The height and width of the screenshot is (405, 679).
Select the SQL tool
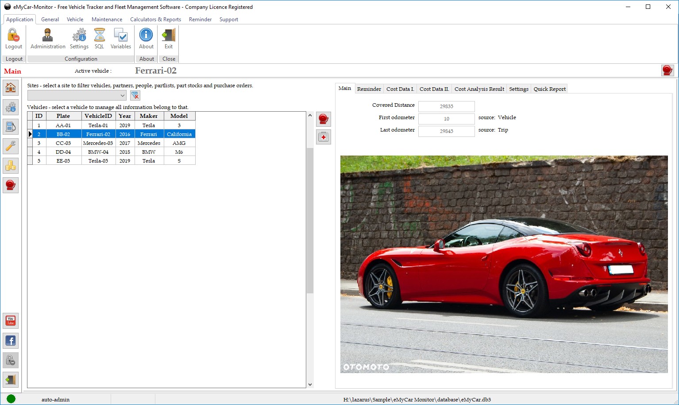pos(99,38)
